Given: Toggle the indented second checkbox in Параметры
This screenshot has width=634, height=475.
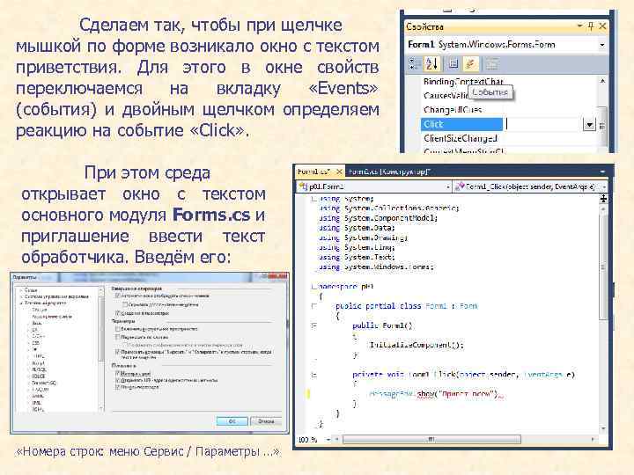Looking at the screenshot, I should [125, 304].
